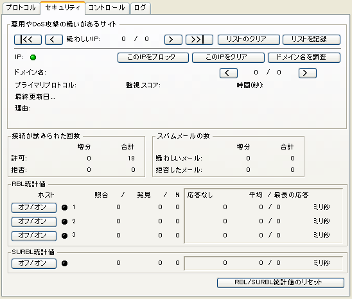The image size is (352, 299).
Task: Switch to the プロトコル tab
Action: coord(21,8)
